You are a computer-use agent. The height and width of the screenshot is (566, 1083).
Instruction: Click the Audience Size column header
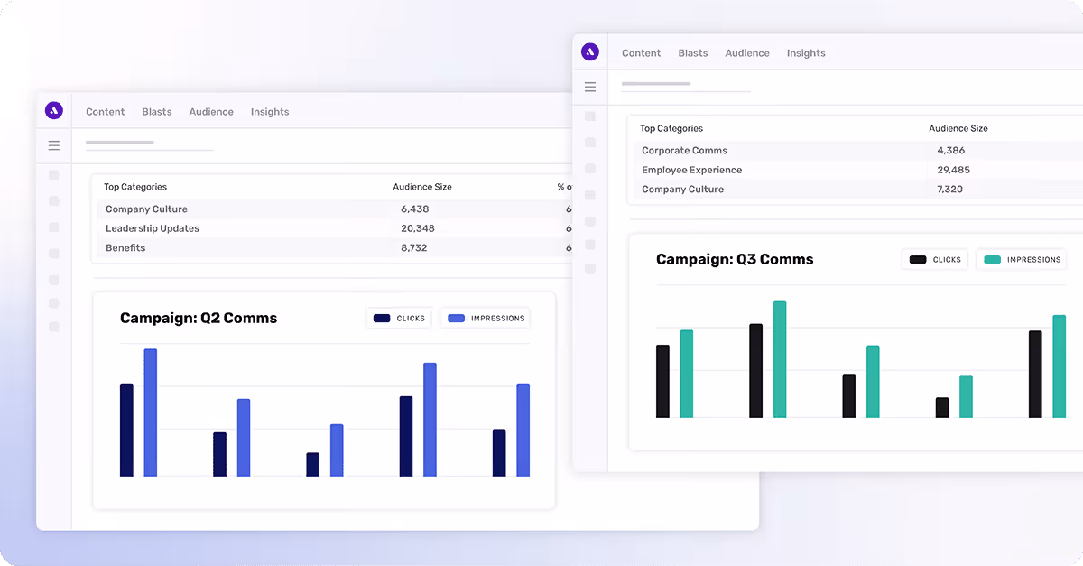422,187
